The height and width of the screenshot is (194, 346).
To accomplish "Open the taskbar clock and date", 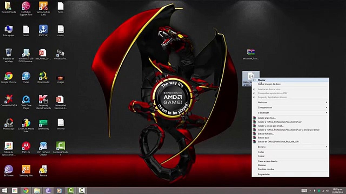I will (x=337, y=191).
